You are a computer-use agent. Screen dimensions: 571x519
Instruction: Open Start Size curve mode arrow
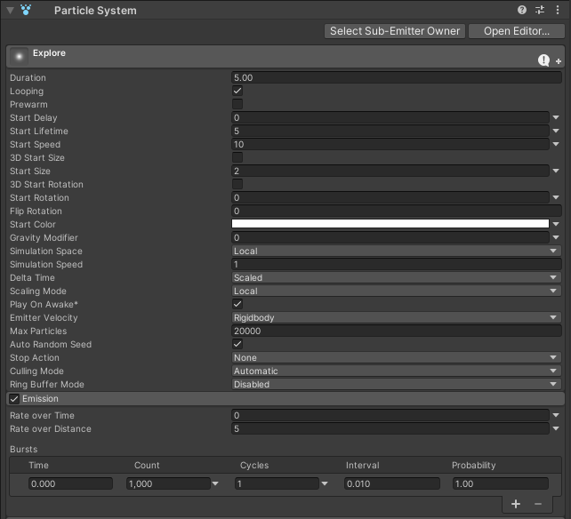point(556,171)
